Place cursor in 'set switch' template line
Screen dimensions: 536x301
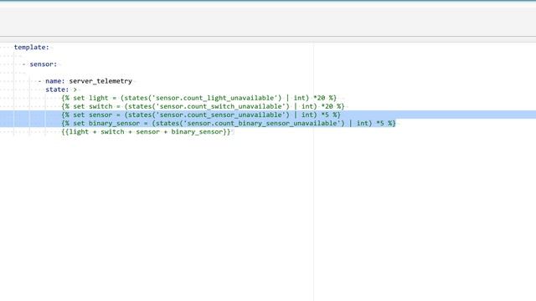203,106
